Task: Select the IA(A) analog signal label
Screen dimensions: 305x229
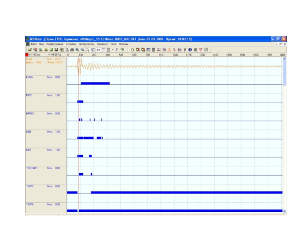Action: (x=29, y=59)
